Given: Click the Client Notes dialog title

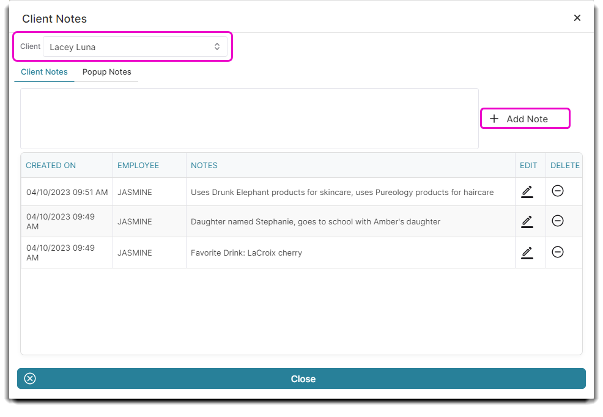Looking at the screenshot, I should click(54, 19).
